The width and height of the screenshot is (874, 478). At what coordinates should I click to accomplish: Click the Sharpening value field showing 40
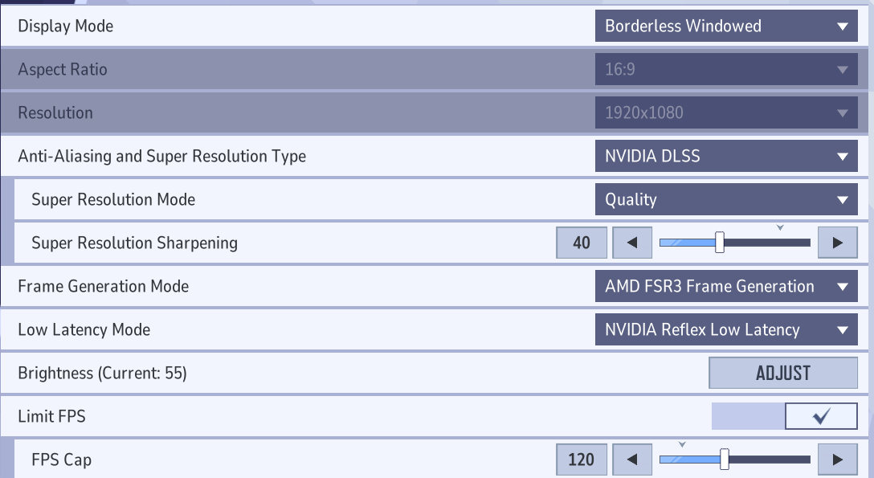(582, 243)
